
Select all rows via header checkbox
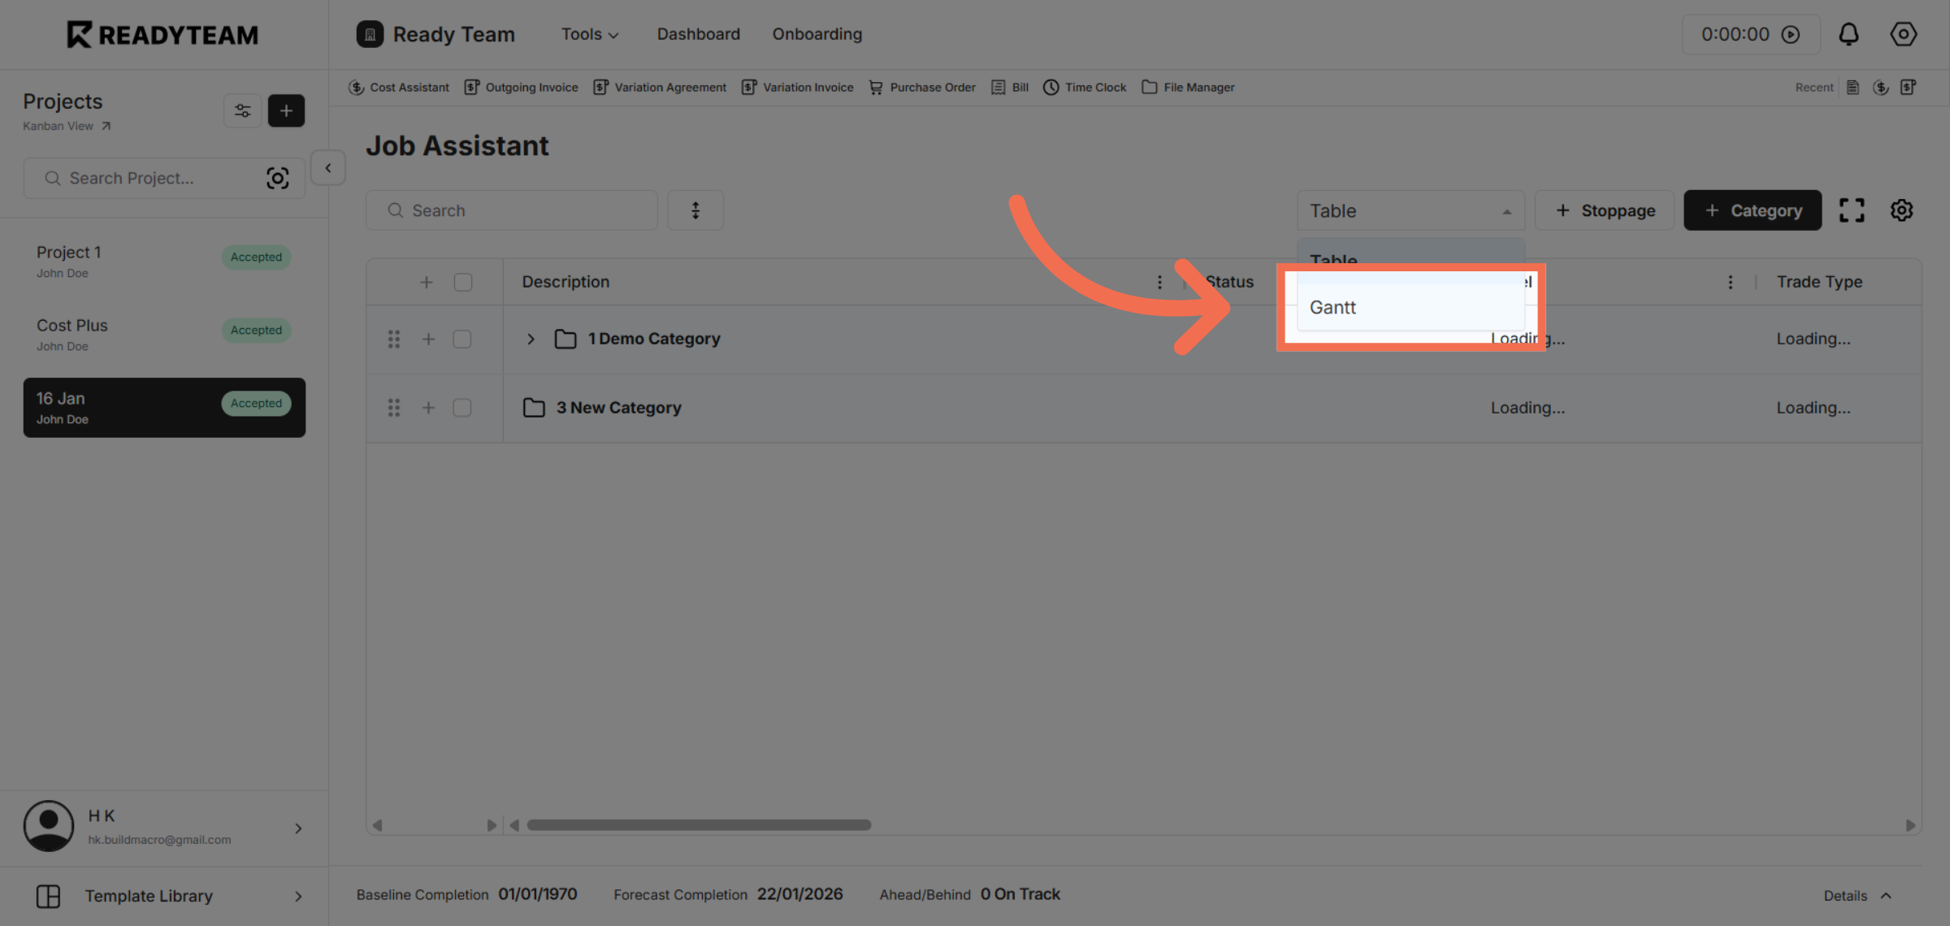coord(462,281)
